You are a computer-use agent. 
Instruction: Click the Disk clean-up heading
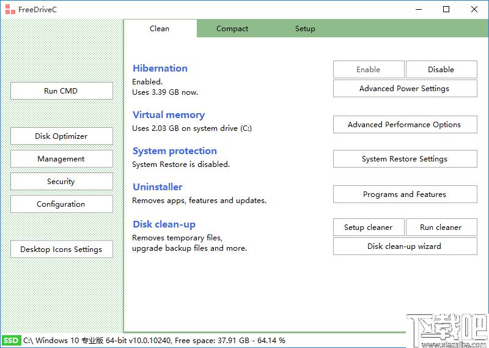pyautogui.click(x=164, y=224)
